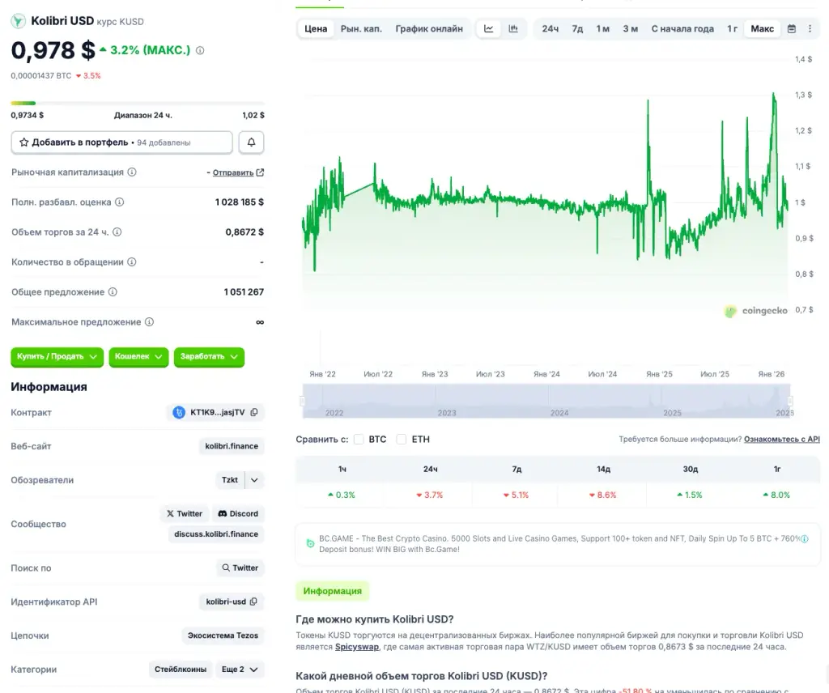Click the info icon on BC.GAME ad
The width and height of the screenshot is (829, 693).
804,538
